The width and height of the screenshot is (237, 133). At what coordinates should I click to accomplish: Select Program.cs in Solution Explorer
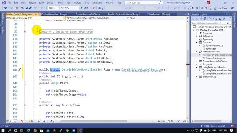[208, 64]
